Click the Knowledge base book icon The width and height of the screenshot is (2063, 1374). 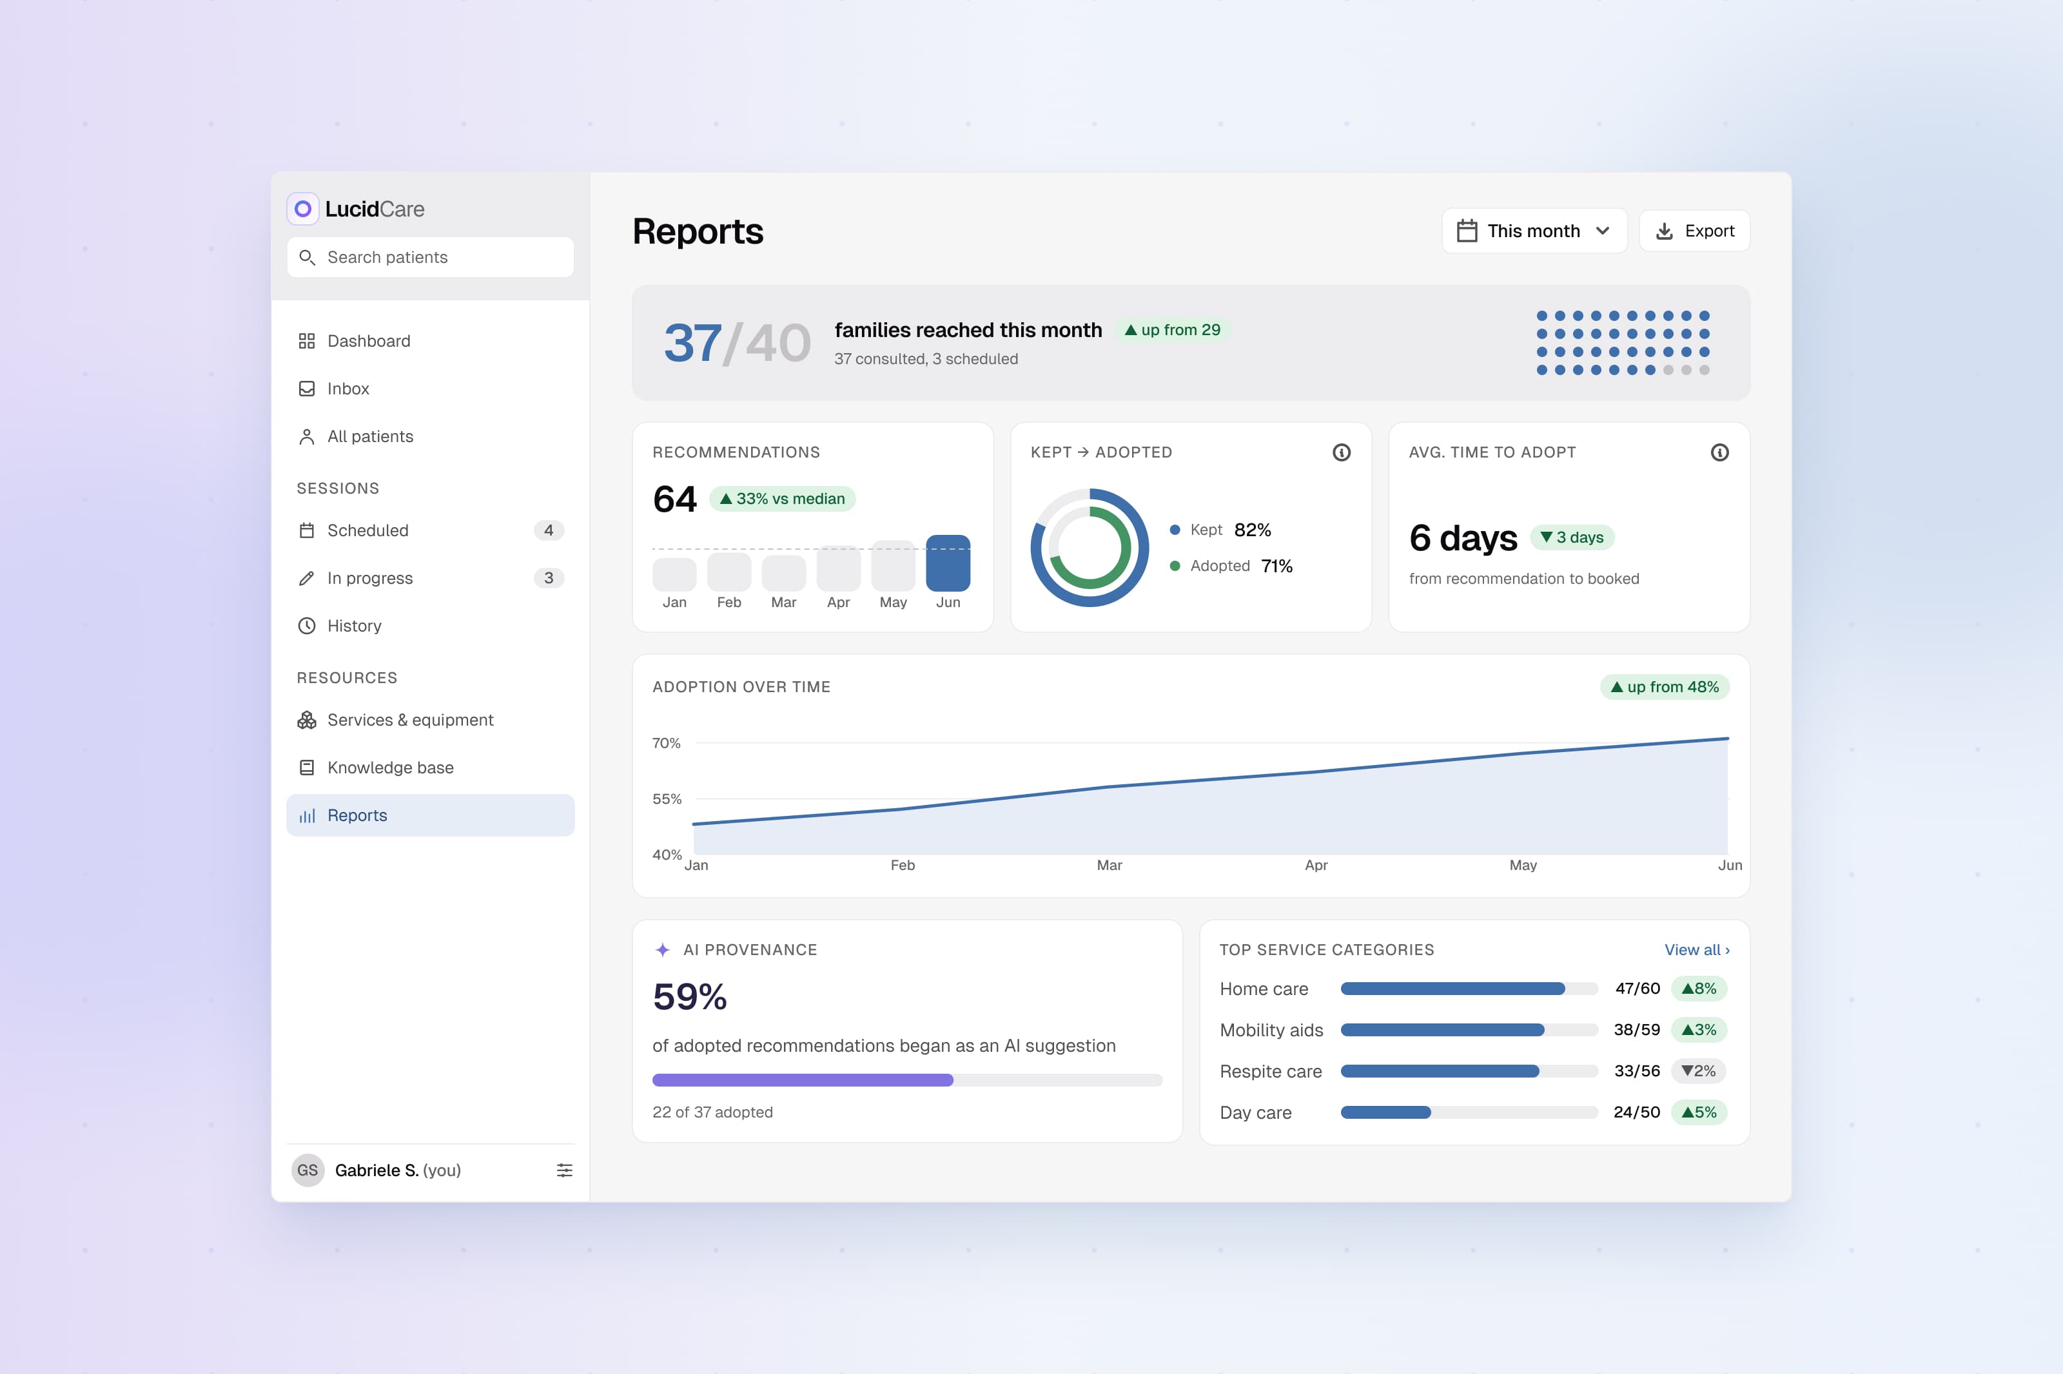click(x=307, y=768)
